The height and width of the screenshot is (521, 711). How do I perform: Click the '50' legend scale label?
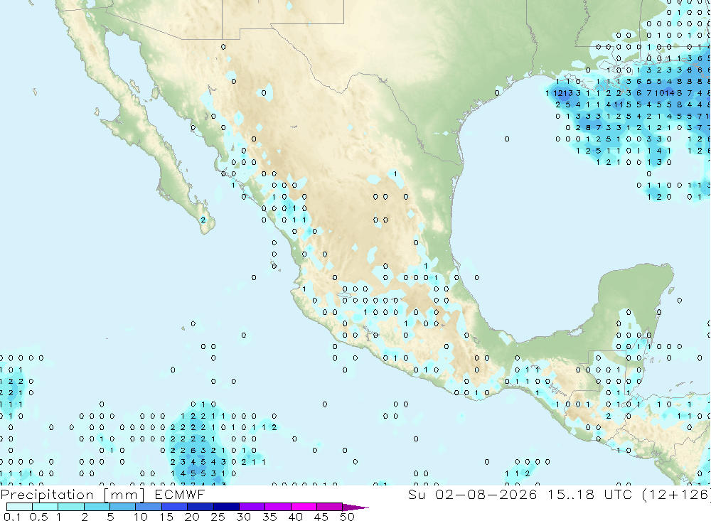(x=348, y=517)
